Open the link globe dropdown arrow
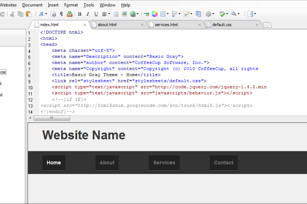 click(x=138, y=14)
